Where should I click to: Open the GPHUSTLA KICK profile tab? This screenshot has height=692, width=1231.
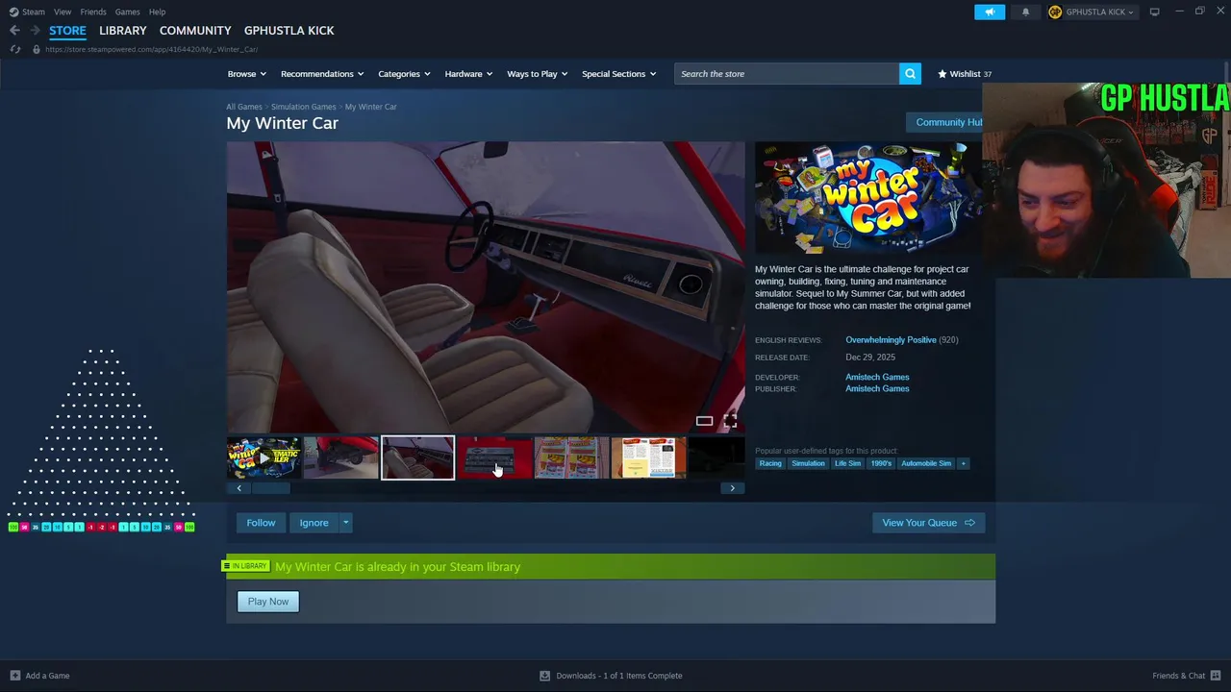(289, 31)
